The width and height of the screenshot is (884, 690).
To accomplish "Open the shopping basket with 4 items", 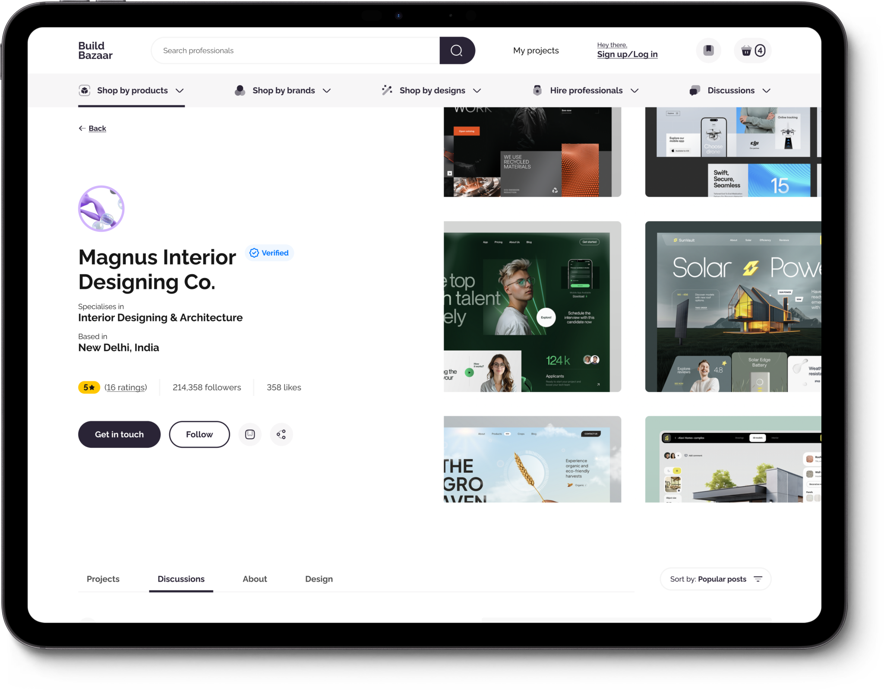I will click(x=752, y=51).
